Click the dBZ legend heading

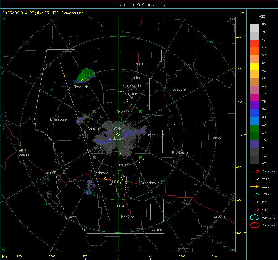(262, 17)
